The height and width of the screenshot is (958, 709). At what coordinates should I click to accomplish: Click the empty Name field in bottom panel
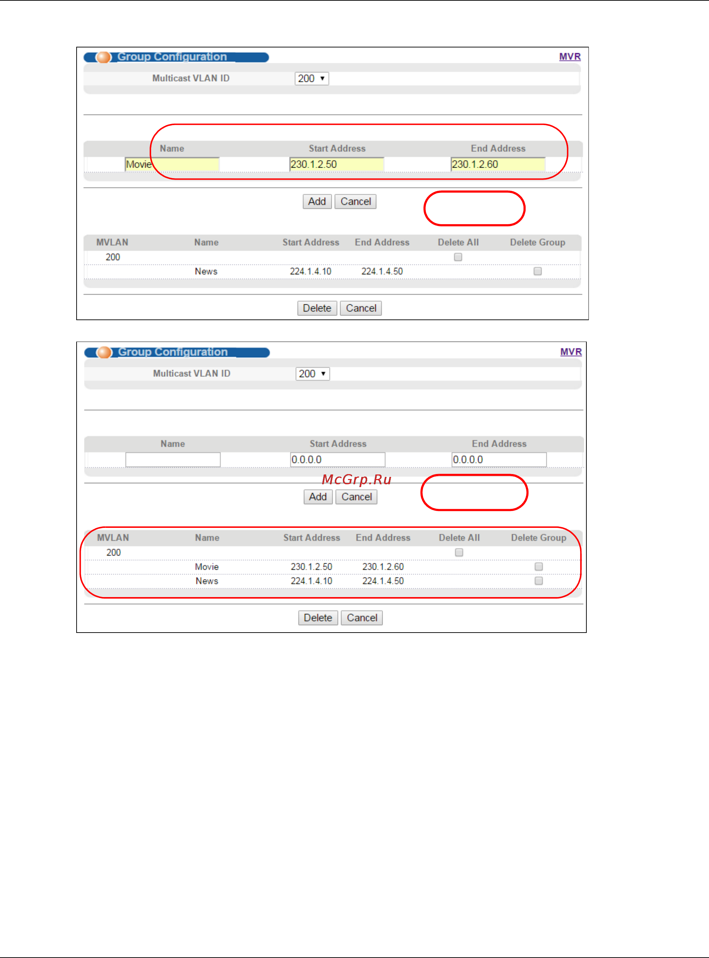coord(173,460)
